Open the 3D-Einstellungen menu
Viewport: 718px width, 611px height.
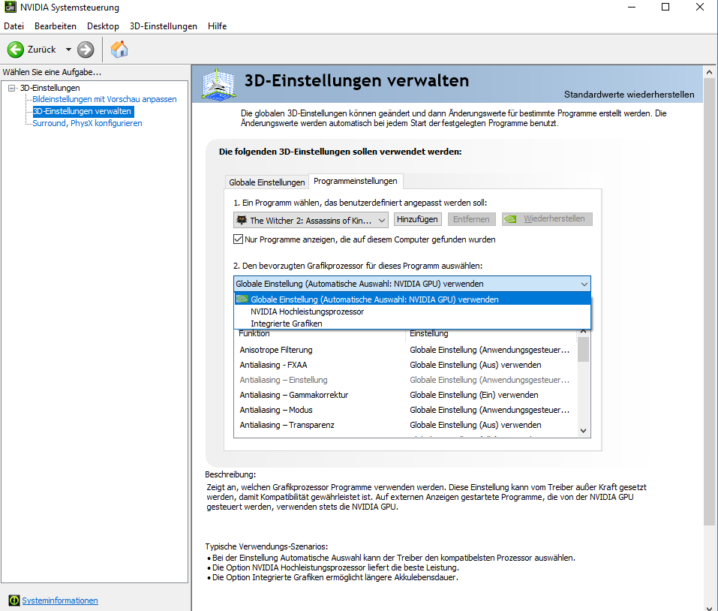tap(163, 26)
